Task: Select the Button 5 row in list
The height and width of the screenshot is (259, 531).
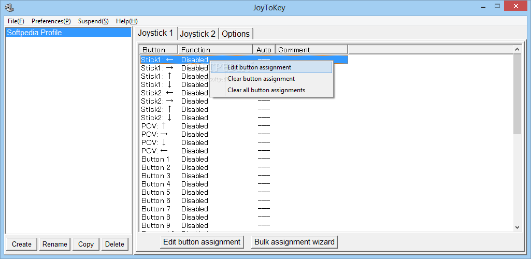Action: click(156, 192)
